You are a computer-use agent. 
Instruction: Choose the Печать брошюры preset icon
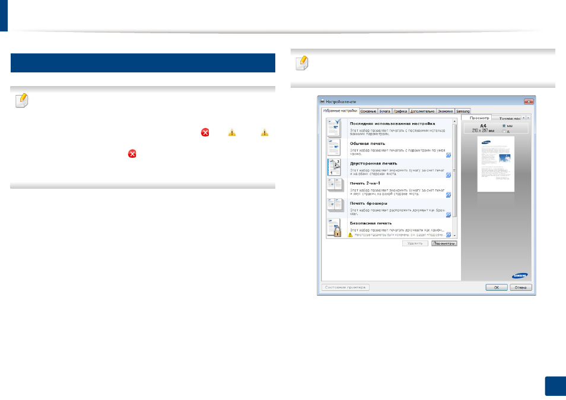(335, 205)
